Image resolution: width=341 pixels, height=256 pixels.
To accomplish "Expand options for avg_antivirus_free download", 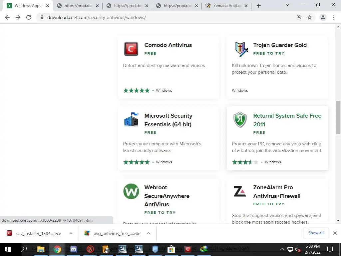I will (x=149, y=233).
